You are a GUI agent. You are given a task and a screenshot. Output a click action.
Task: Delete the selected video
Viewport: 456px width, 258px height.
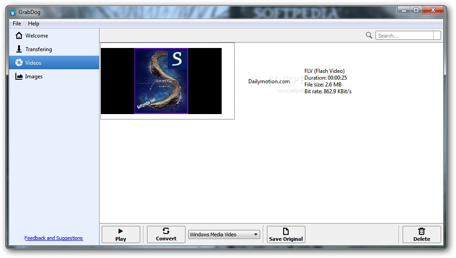422,234
